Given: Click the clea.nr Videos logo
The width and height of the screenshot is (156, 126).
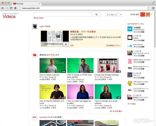Looking at the screenshot, I should coord(11,16).
